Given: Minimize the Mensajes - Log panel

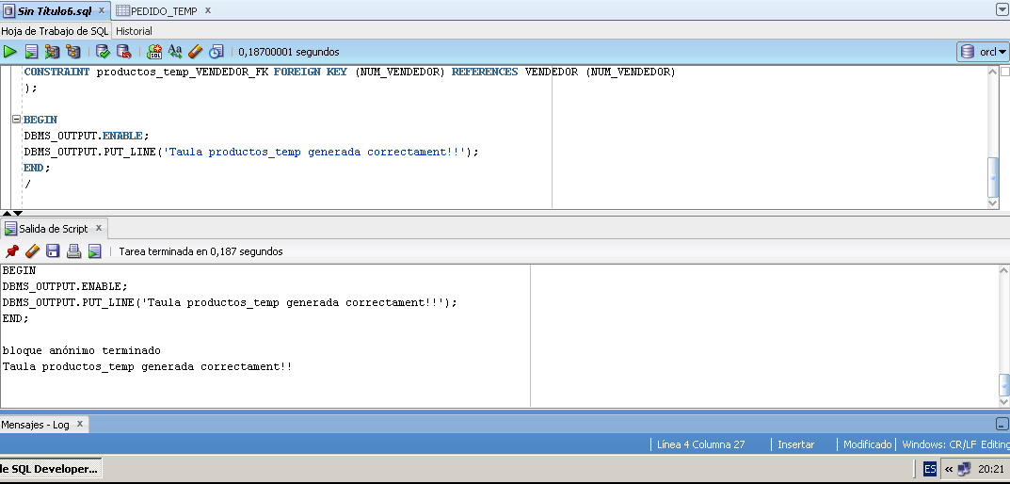Looking at the screenshot, I should coord(1002,424).
